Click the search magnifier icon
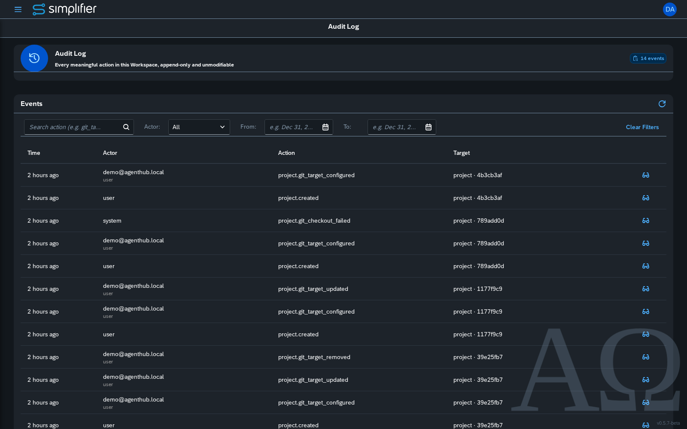The height and width of the screenshot is (429, 687). pyautogui.click(x=126, y=127)
